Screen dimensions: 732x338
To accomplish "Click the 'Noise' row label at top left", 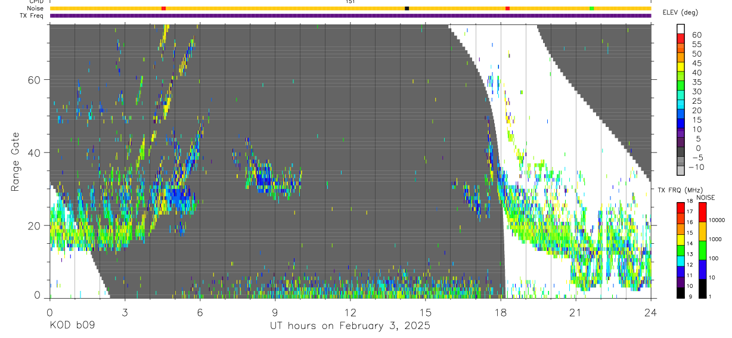I will point(36,8).
